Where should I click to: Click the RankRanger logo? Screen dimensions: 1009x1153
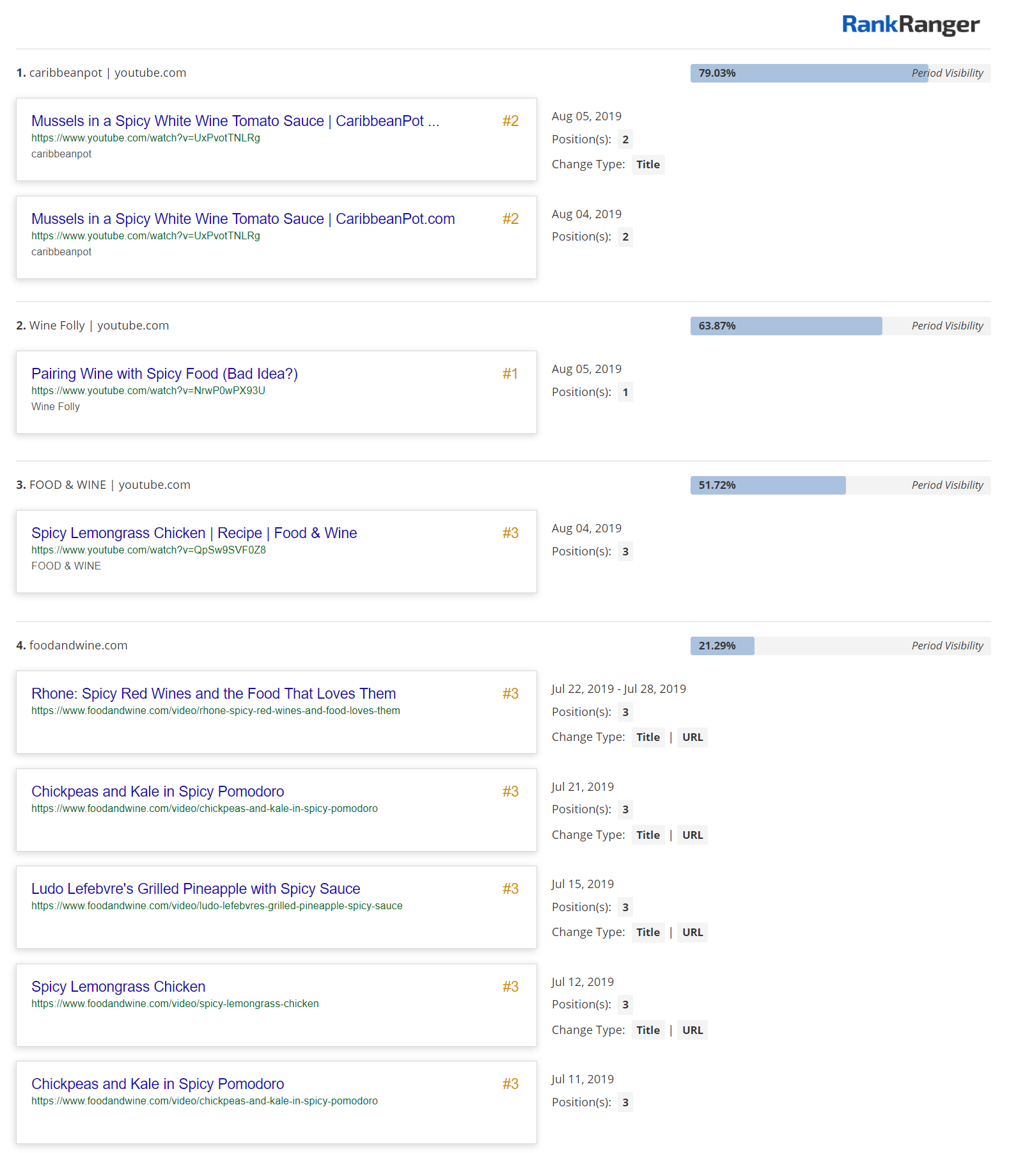910,25
